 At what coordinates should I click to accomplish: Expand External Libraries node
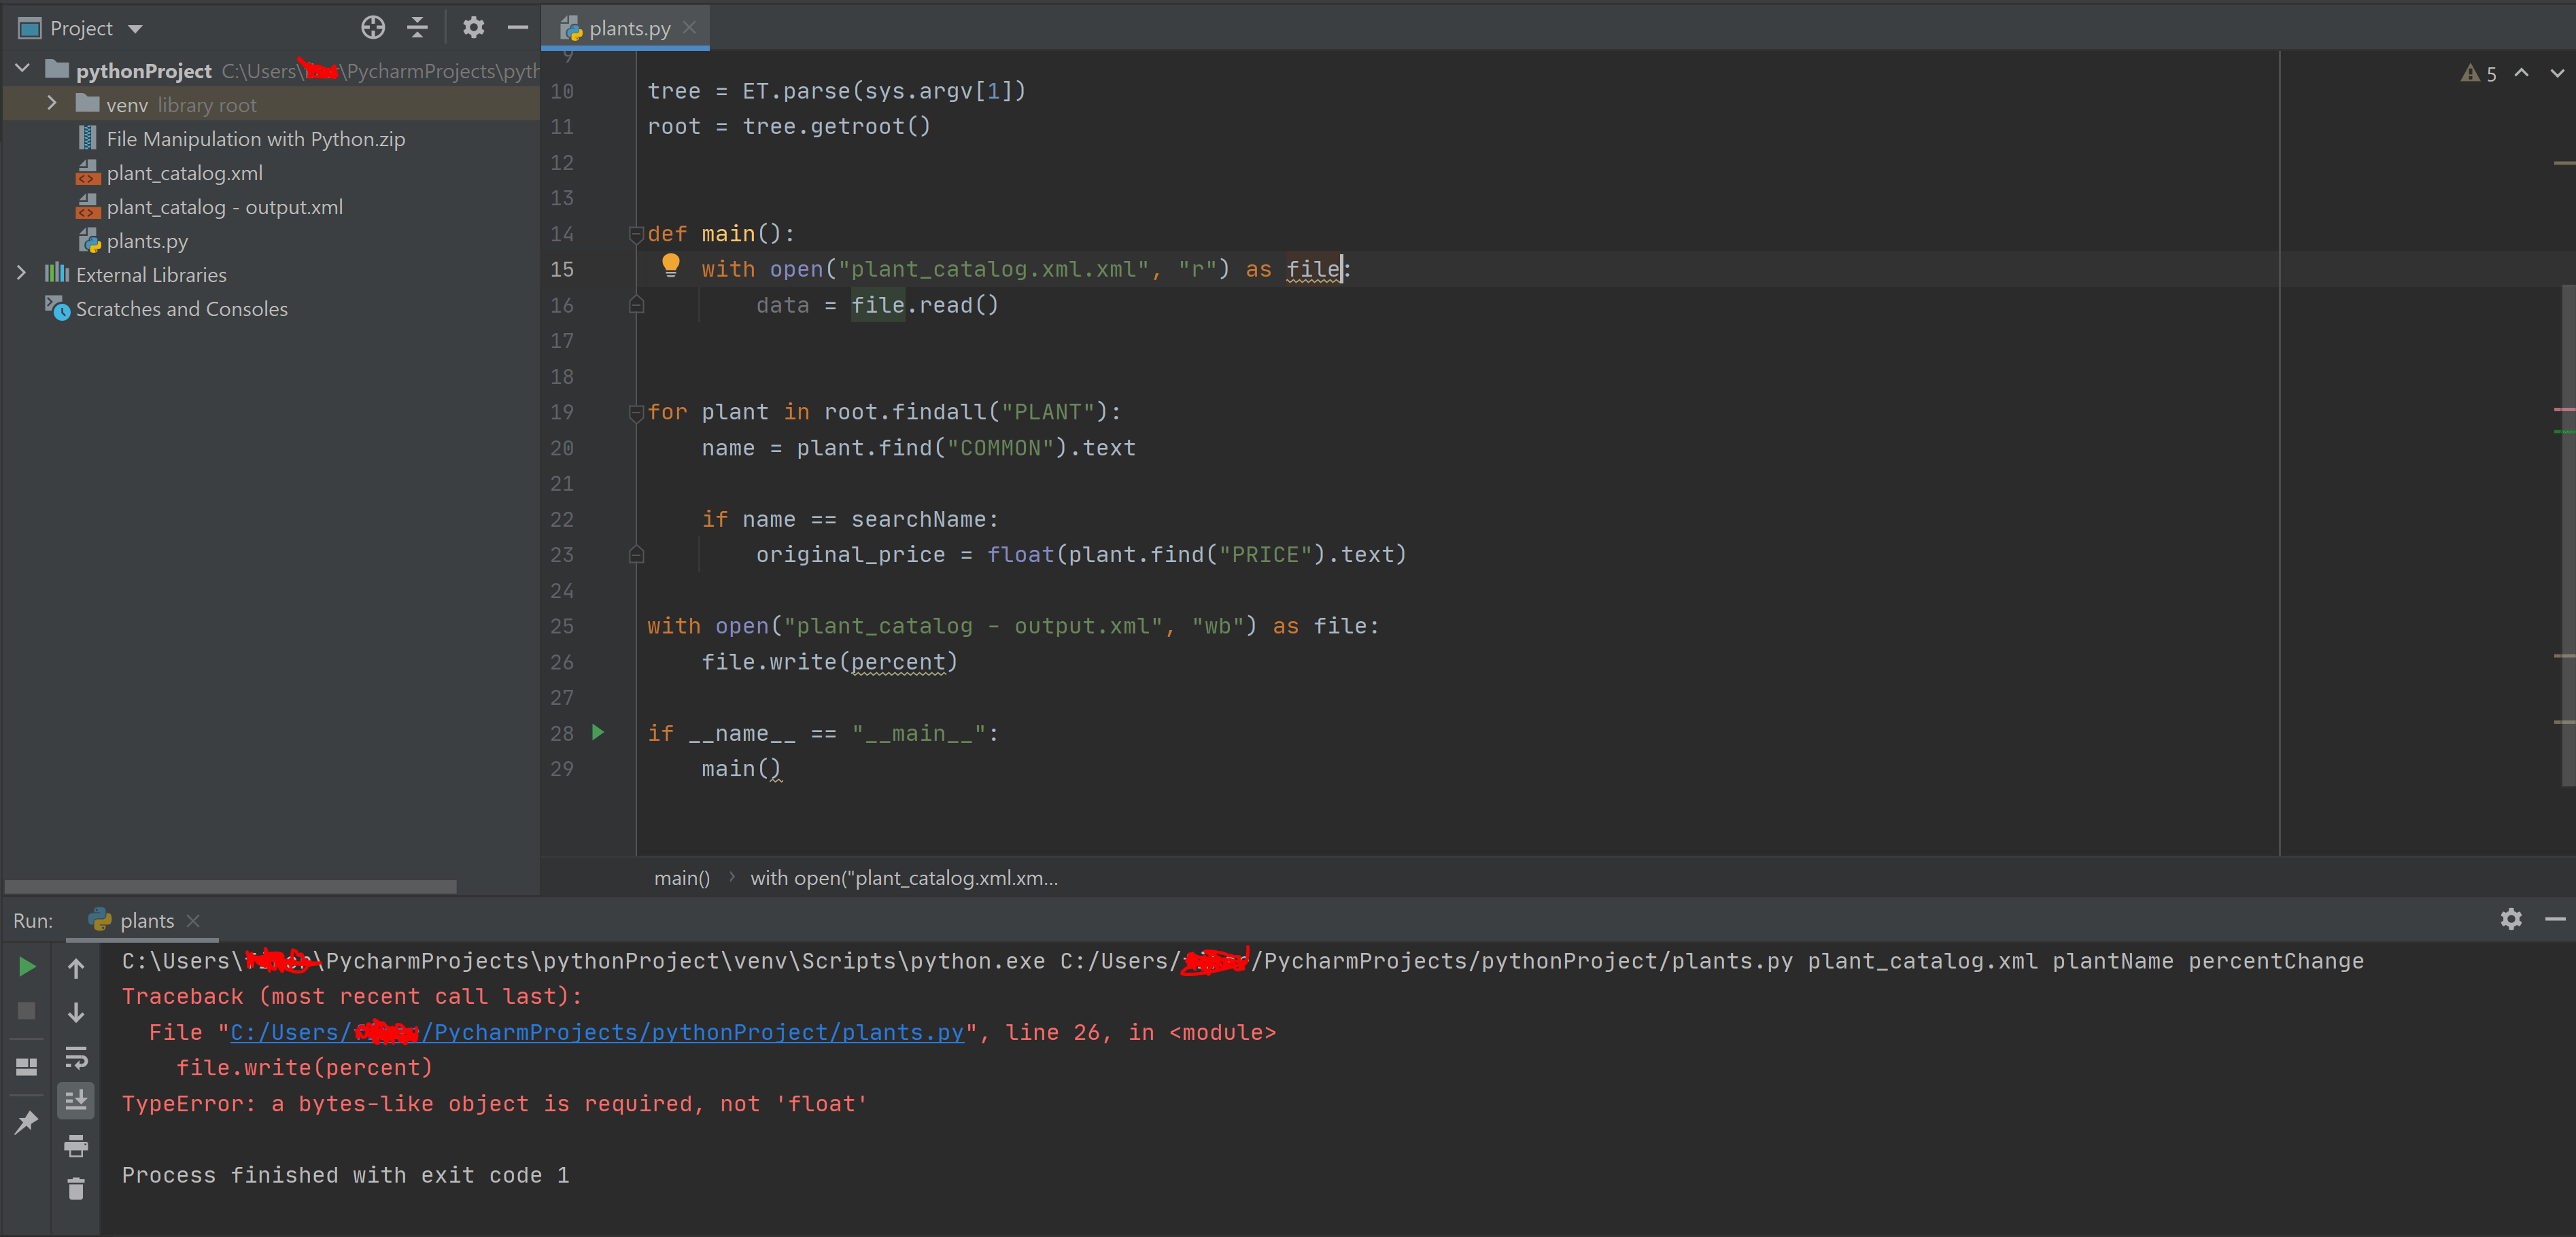coord(21,274)
